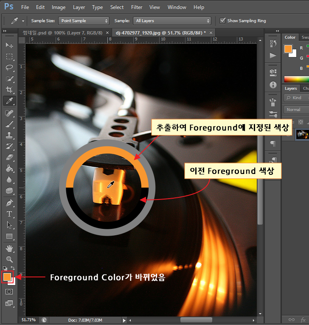Expand the toolbox double-arrow
The height and width of the screenshot is (325, 309).
5,31
